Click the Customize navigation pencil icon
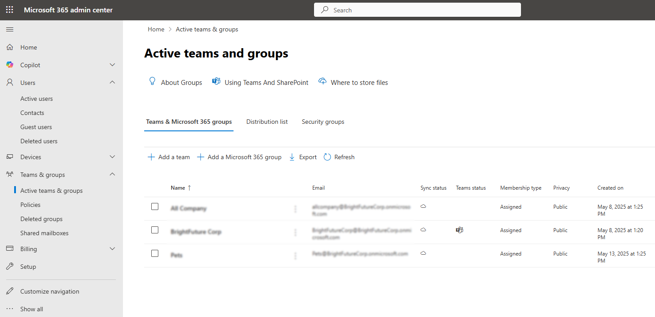Image resolution: width=655 pixels, height=317 pixels. tap(9, 291)
